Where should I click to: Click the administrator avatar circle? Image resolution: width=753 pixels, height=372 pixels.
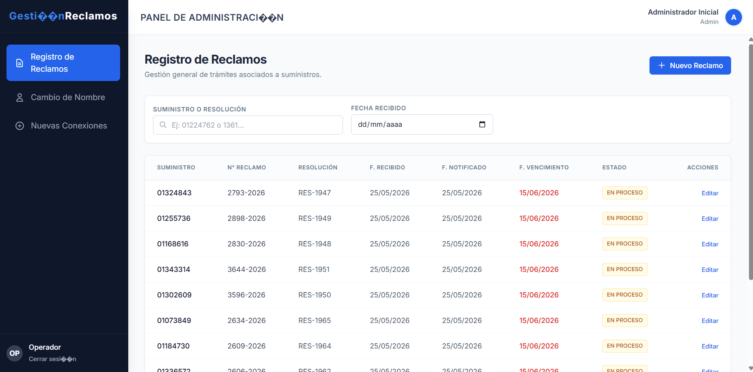(x=734, y=17)
